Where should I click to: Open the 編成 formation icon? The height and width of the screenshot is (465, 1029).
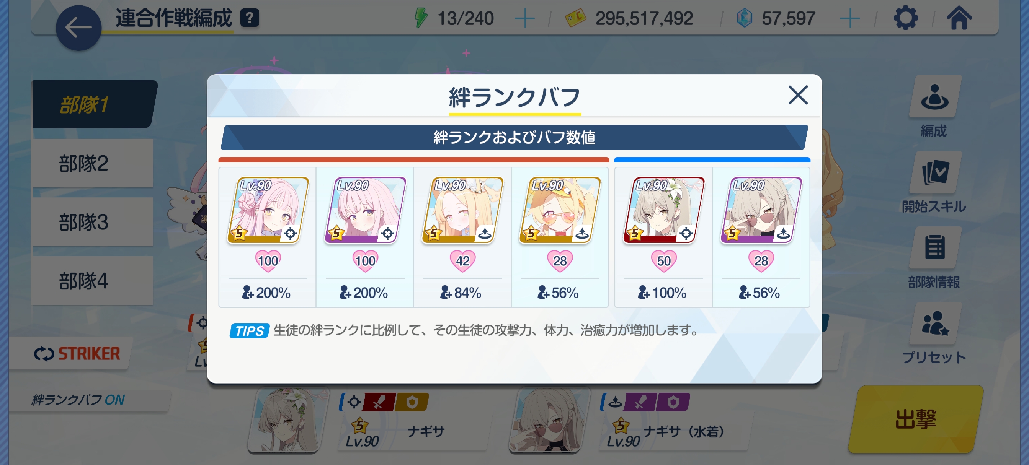(934, 97)
